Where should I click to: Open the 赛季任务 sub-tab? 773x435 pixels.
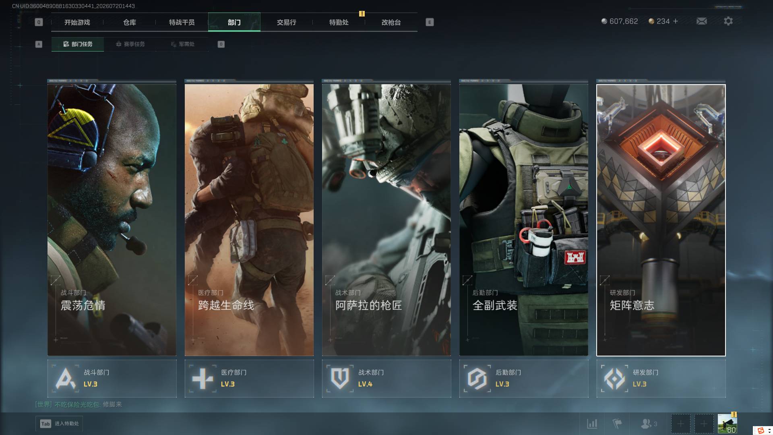pyautogui.click(x=130, y=44)
